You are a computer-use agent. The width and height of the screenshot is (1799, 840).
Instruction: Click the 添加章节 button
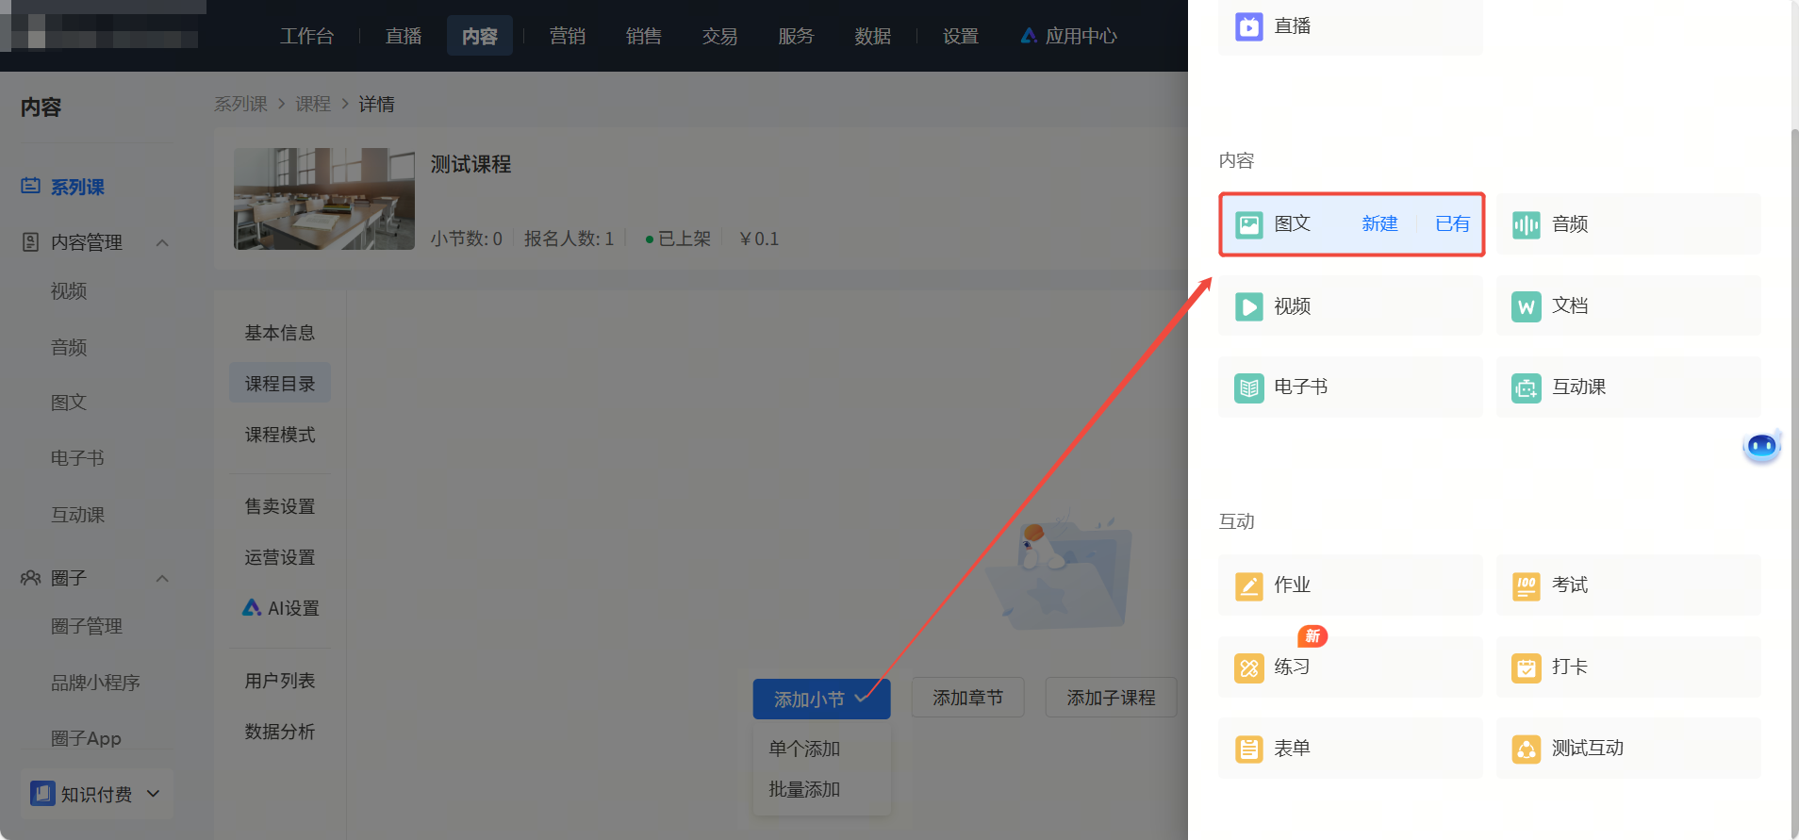(x=967, y=698)
